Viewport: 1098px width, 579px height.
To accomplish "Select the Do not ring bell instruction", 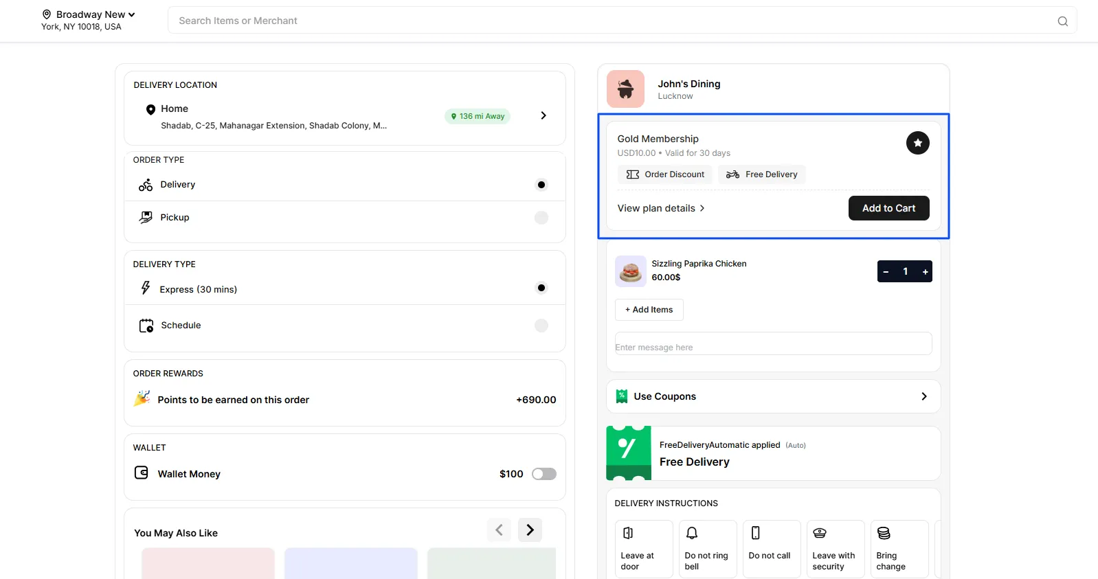I will [708, 549].
